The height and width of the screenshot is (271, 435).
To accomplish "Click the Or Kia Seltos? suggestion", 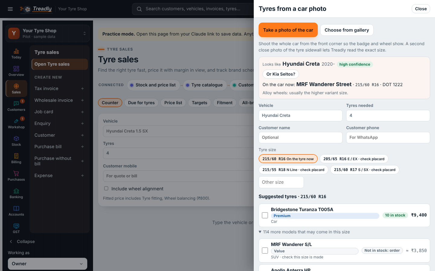I will click(x=281, y=74).
